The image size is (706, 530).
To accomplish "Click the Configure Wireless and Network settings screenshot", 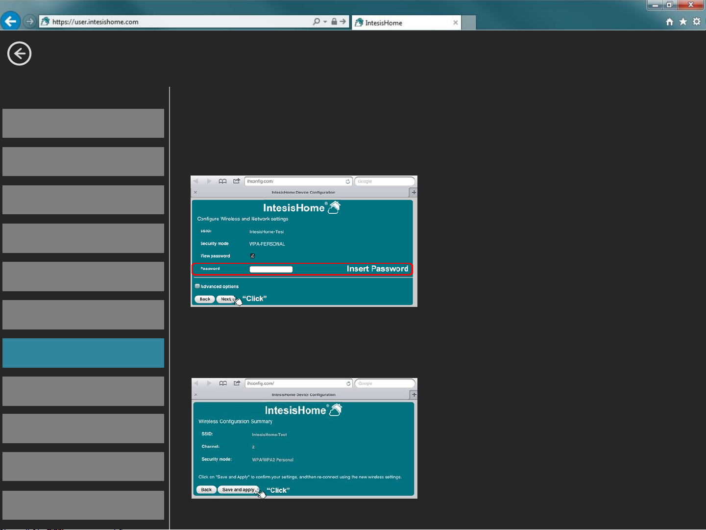I will pos(304,241).
